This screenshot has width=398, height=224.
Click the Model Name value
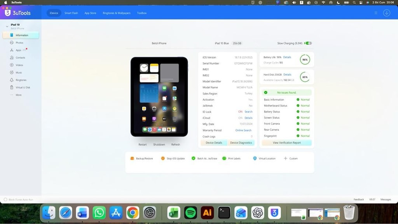pyautogui.click(x=244, y=87)
